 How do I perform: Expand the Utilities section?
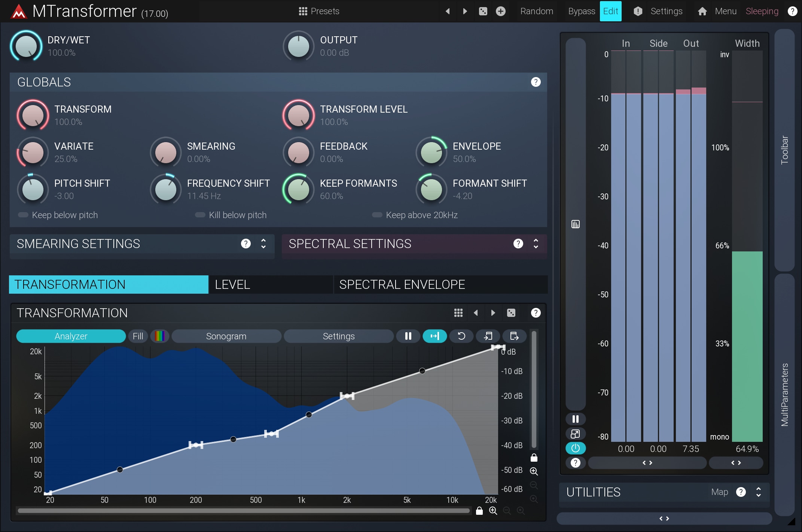click(759, 492)
